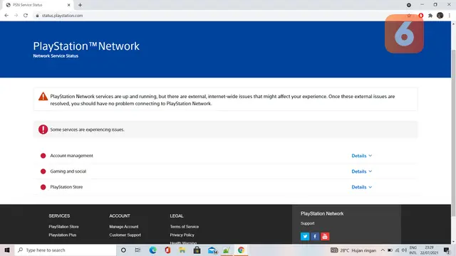The height and width of the screenshot is (256, 456).
Task: Open the PlayStation Facebook icon
Action: pyautogui.click(x=315, y=236)
